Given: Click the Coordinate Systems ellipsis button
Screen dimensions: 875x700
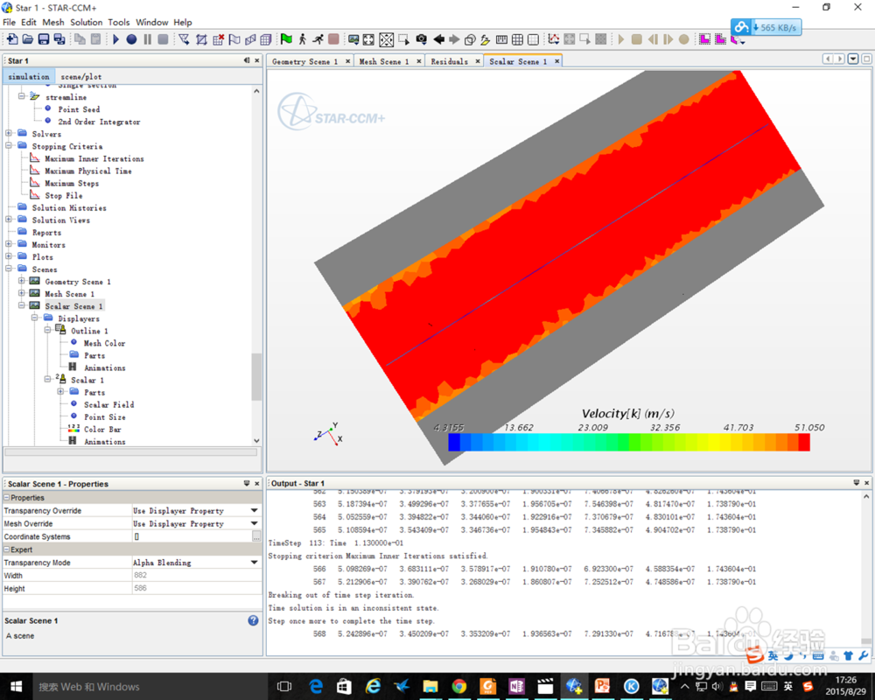Looking at the screenshot, I should click(x=256, y=536).
